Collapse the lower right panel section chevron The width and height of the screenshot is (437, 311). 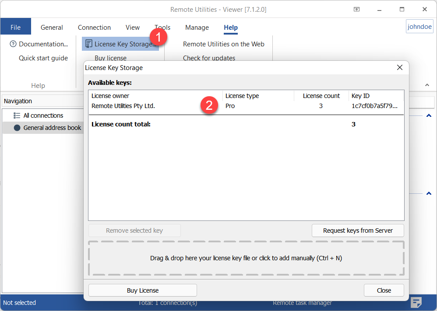tap(429, 193)
